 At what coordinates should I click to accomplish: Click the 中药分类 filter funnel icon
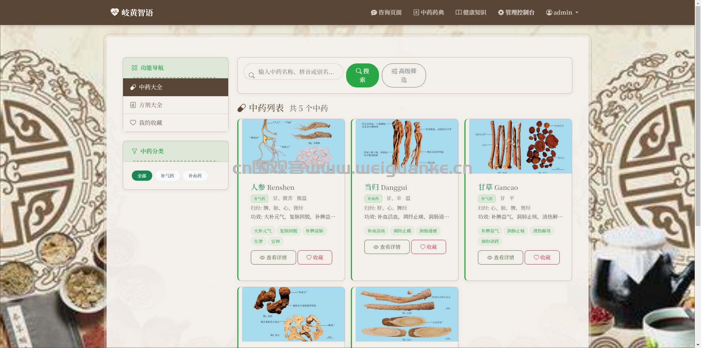click(x=134, y=151)
